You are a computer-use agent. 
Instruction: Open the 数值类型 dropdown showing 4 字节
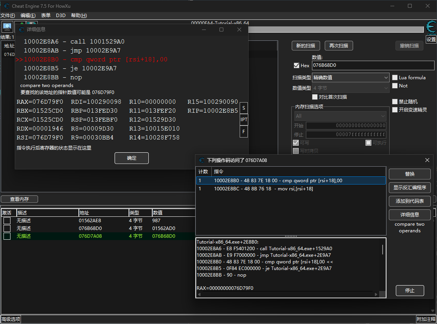(x=350, y=88)
